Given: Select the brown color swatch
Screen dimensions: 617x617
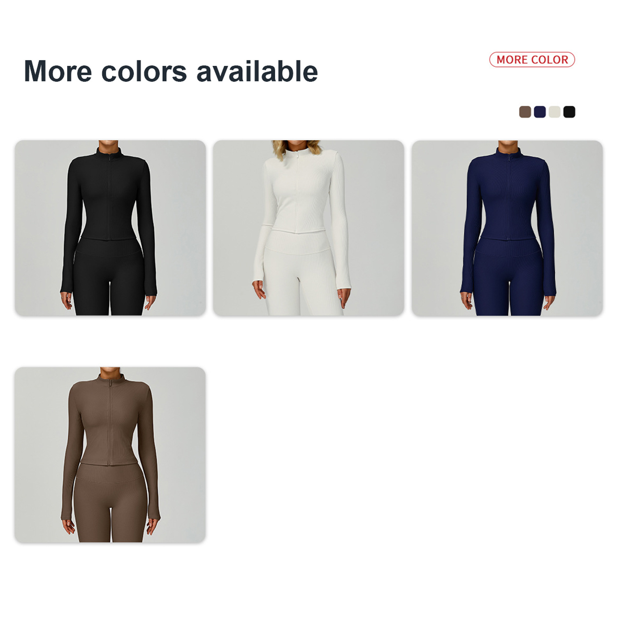Looking at the screenshot, I should click(x=525, y=112).
